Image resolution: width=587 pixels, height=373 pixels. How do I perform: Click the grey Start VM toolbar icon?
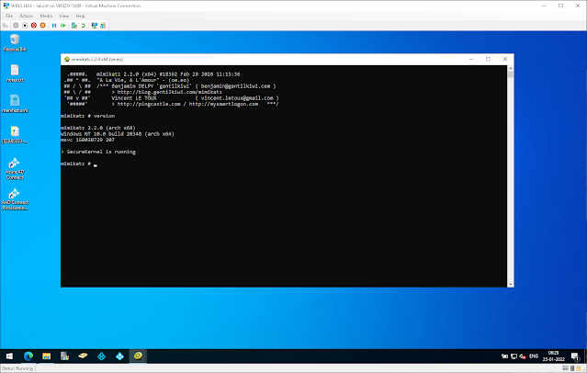pos(16,26)
